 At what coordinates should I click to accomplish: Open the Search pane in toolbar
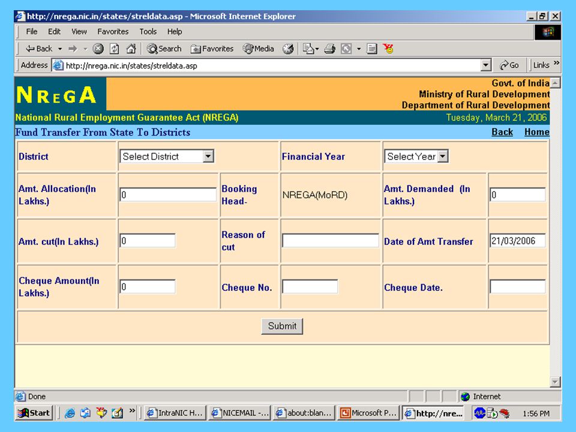tap(164, 49)
